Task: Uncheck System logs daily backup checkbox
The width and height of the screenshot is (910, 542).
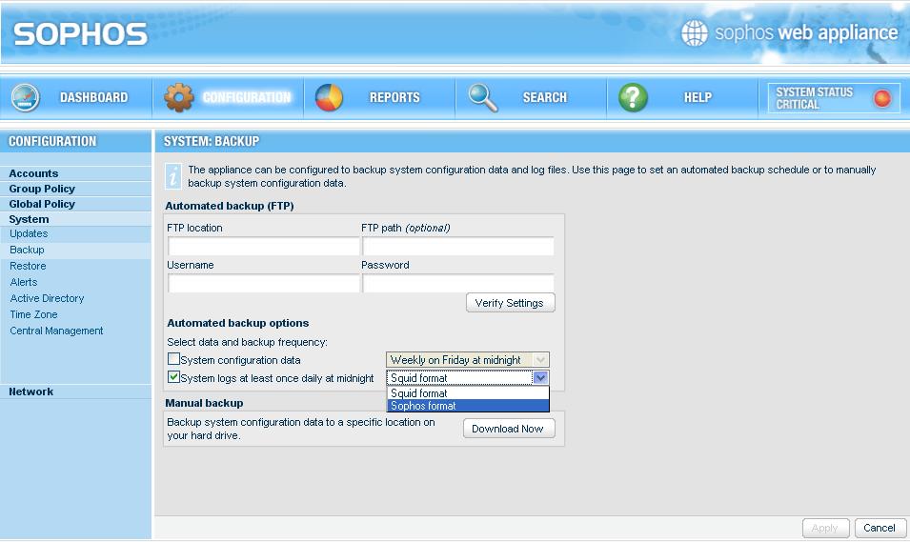Action: [173, 376]
